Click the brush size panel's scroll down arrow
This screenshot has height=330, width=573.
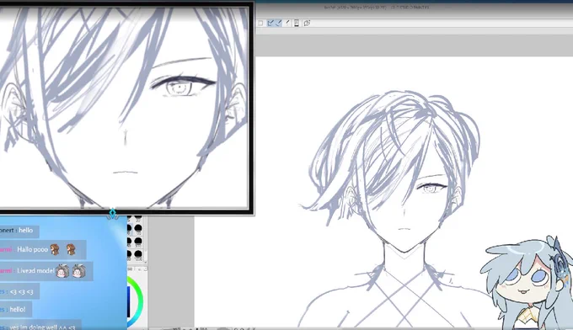145,262
